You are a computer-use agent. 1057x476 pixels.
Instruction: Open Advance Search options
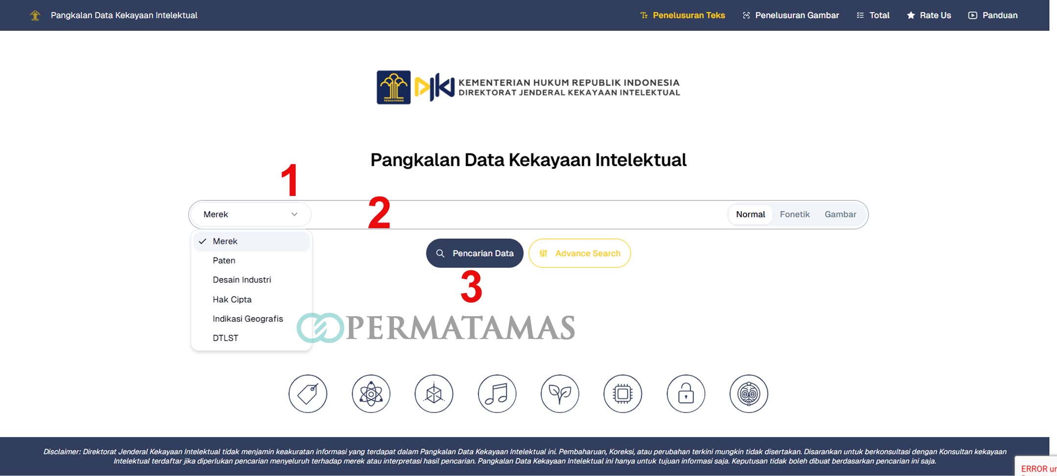click(x=579, y=253)
